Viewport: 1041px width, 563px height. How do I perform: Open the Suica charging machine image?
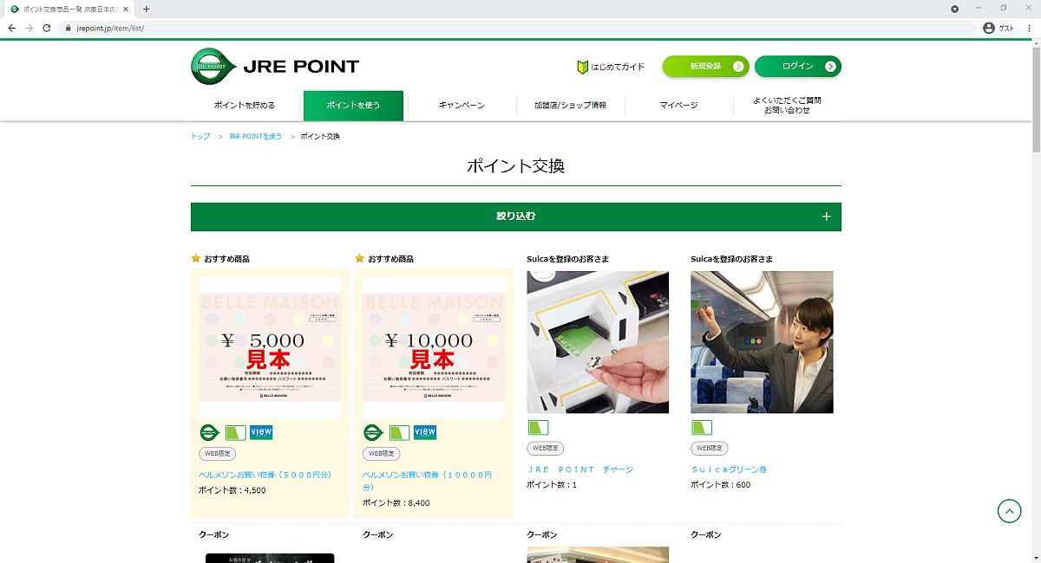(598, 342)
